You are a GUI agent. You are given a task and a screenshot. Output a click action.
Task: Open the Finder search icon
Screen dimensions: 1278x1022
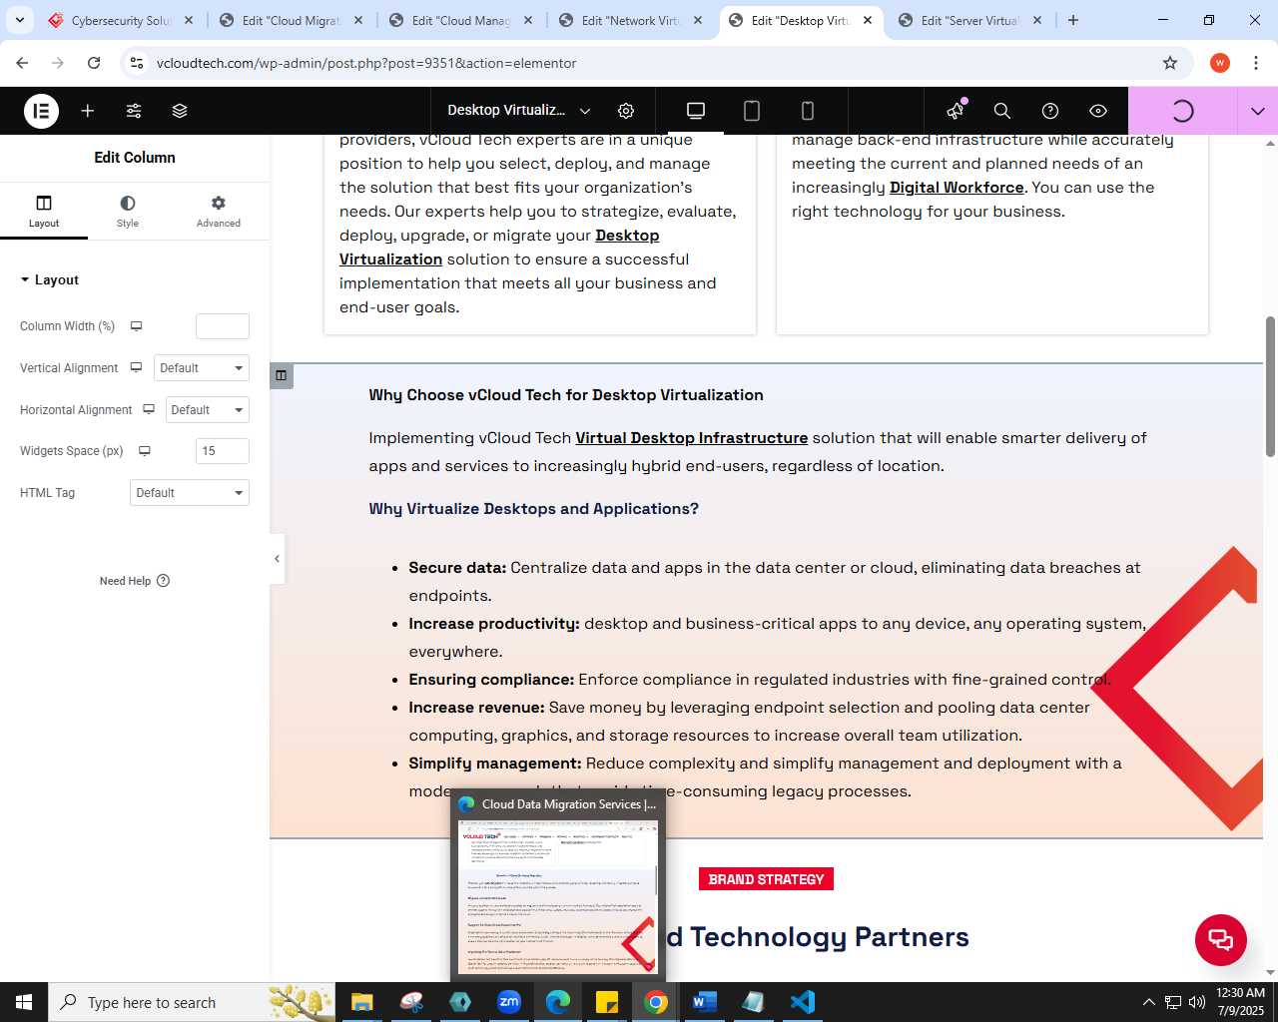point(1002,111)
